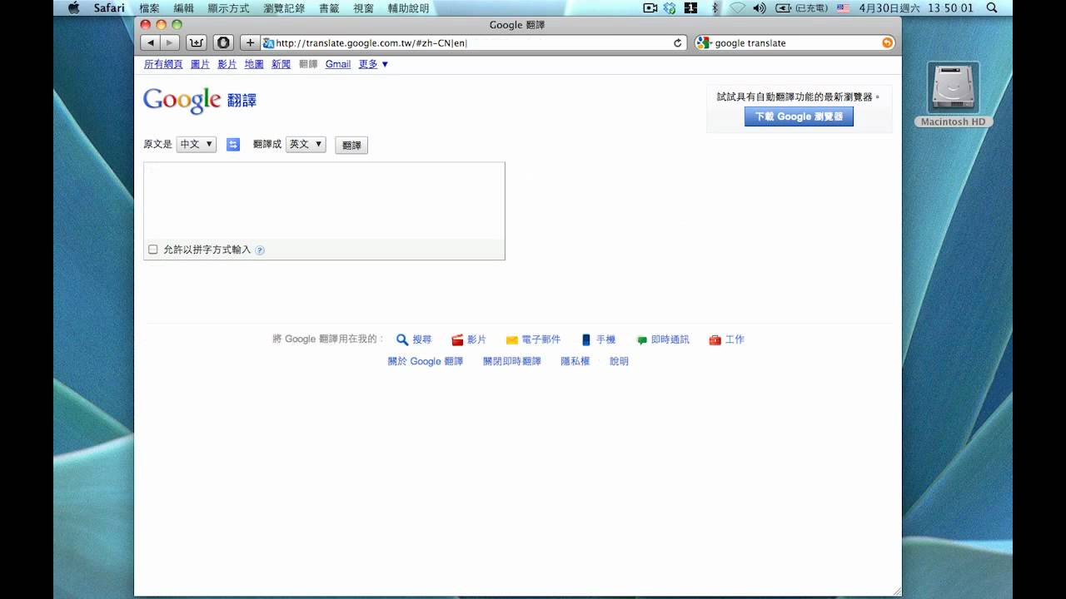This screenshot has width=1066, height=599.
Task: Click the red toolbox icon next to 工作
Action: 715,339
